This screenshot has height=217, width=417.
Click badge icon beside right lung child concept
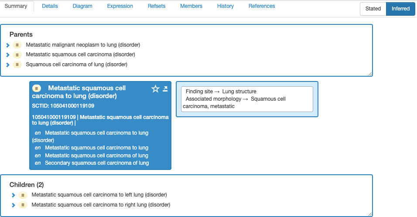tap(23, 205)
